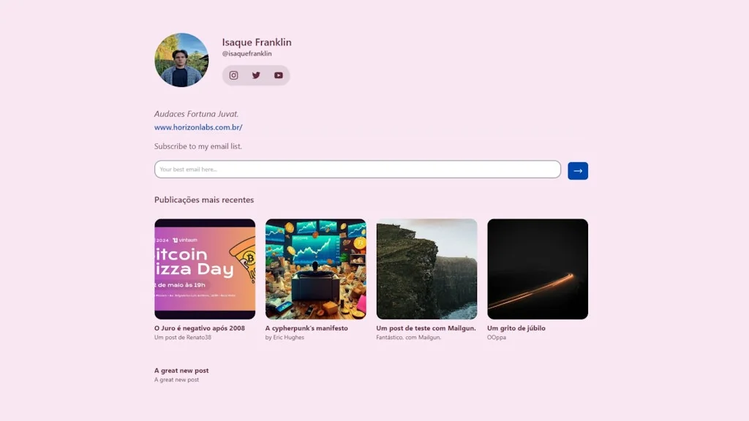Screen dimensions: 749x421
Task: Open 'Um post de teste com Mailgun' title
Action: tap(426, 328)
